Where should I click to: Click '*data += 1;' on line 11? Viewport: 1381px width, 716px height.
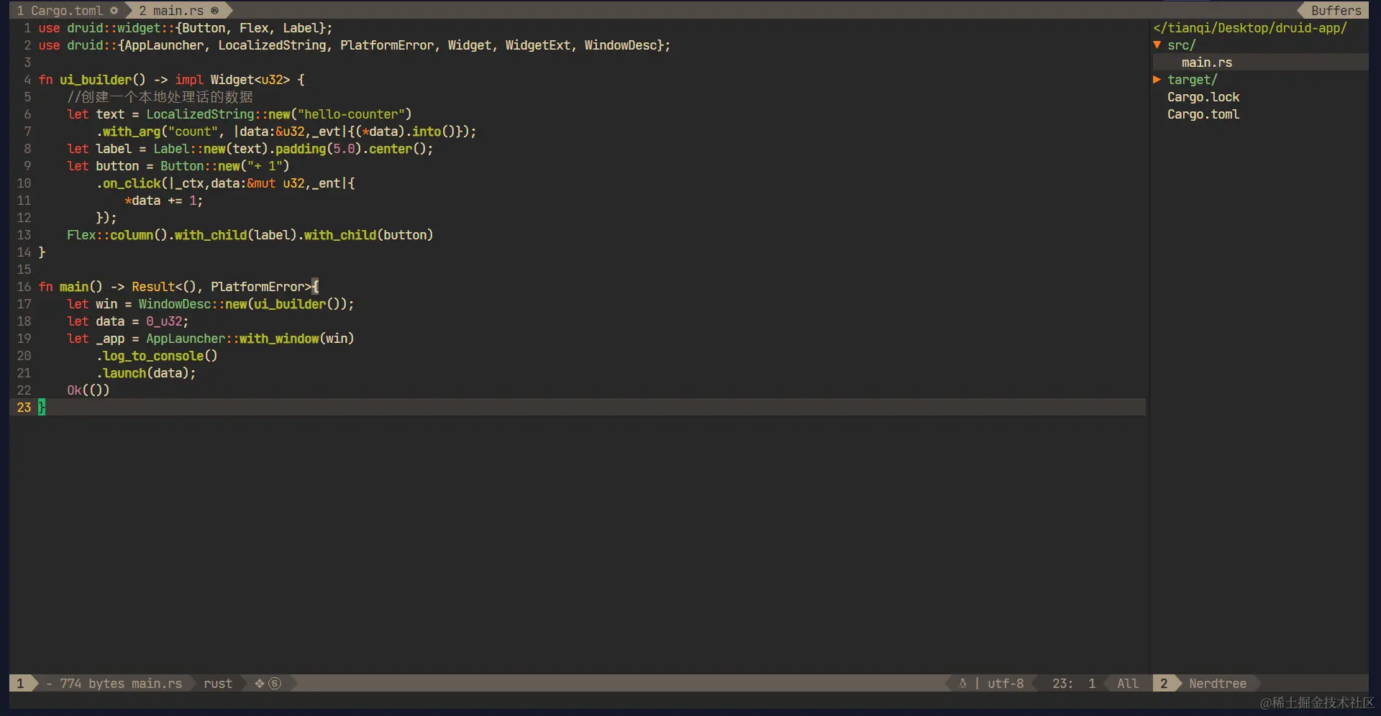164,201
